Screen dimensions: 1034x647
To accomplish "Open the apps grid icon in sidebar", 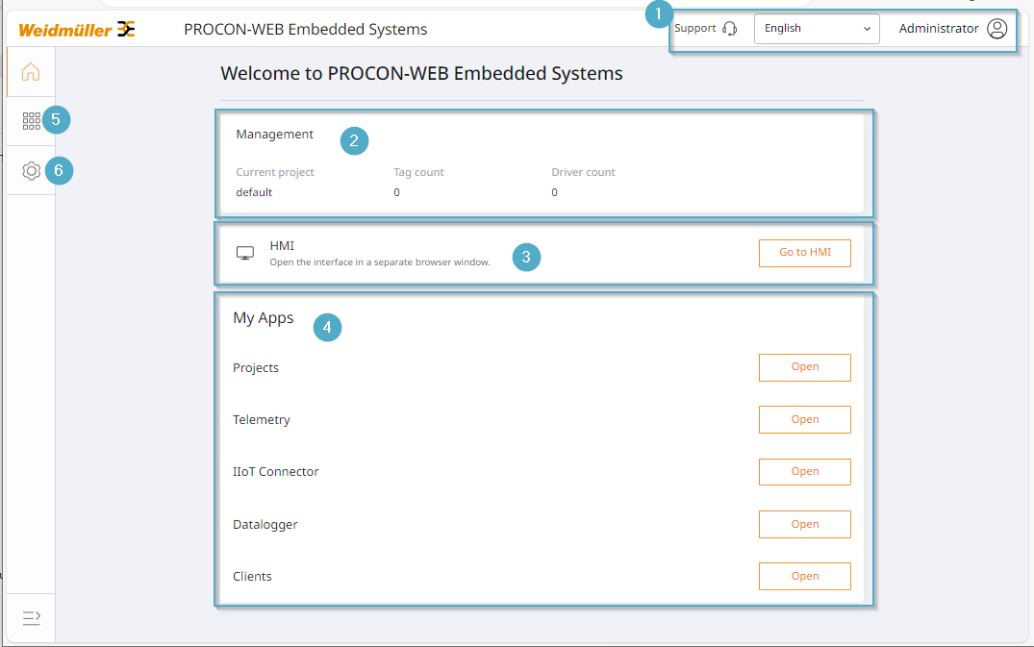I will pyautogui.click(x=31, y=120).
